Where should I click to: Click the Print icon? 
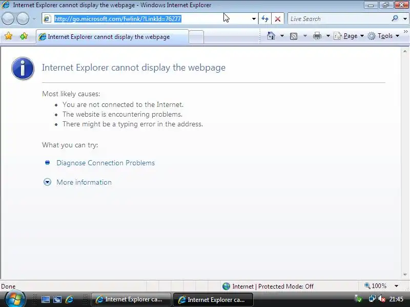(317, 36)
